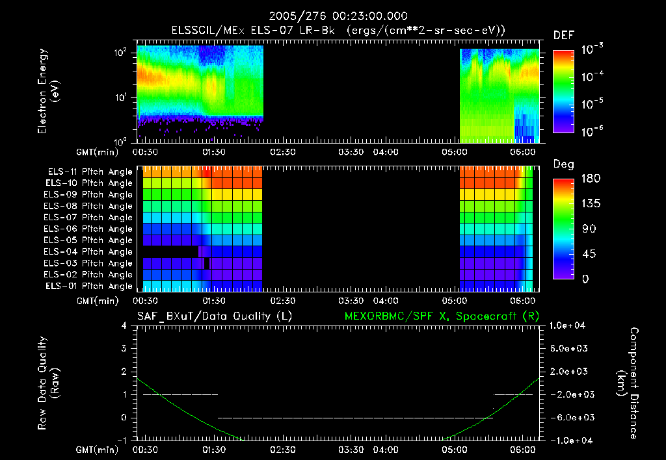The height and width of the screenshot is (460, 666).
Task: Select the ELS-09 Pitch Angle label
Action: click(88, 195)
